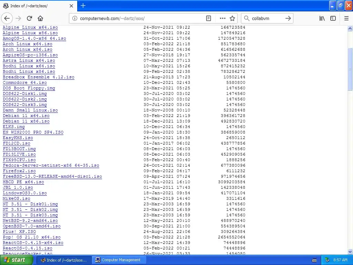Download DOS Boot Floppy.img
353x265 pixels.
coord(29,88)
